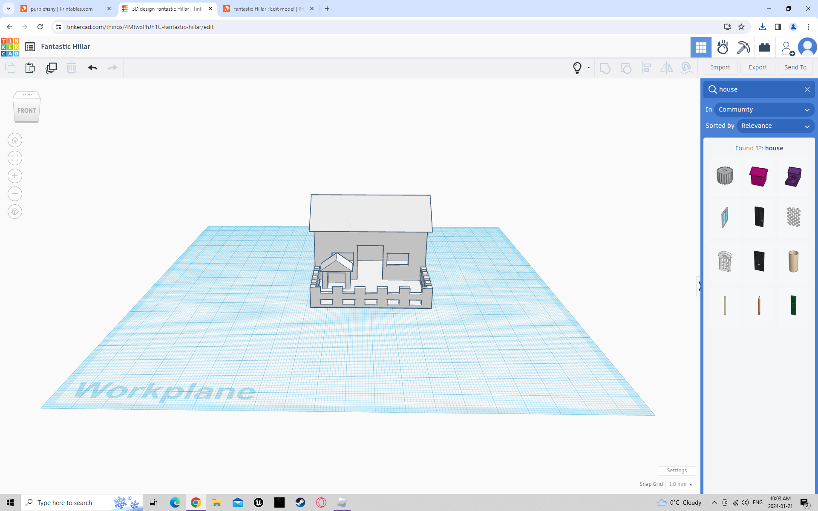Screen dimensions: 818x511
Task: Toggle perspective/orthographic view cube icon
Action: pyautogui.click(x=15, y=212)
